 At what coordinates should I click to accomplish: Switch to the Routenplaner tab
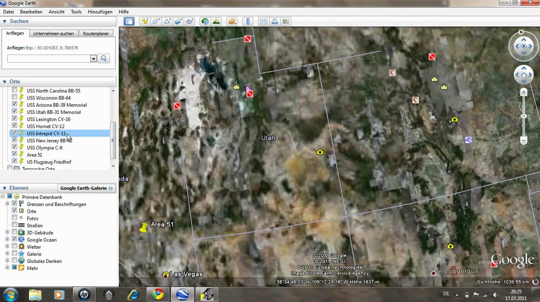[x=96, y=33]
